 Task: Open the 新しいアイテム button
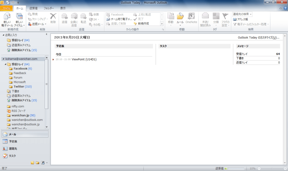coord(19,20)
